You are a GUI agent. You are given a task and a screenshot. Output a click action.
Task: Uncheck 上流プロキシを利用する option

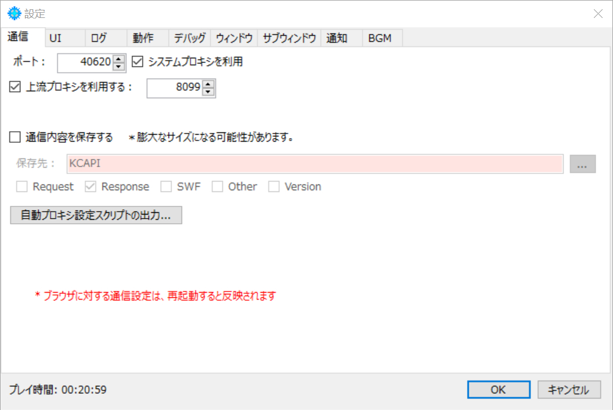pyautogui.click(x=15, y=87)
